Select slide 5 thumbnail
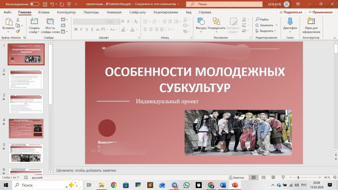This screenshot has width=338, height=190. tap(26, 153)
